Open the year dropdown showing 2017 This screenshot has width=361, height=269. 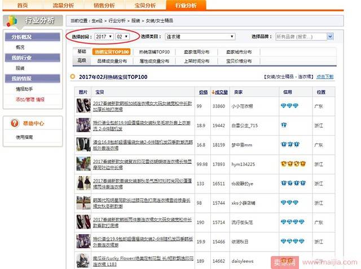(104, 37)
